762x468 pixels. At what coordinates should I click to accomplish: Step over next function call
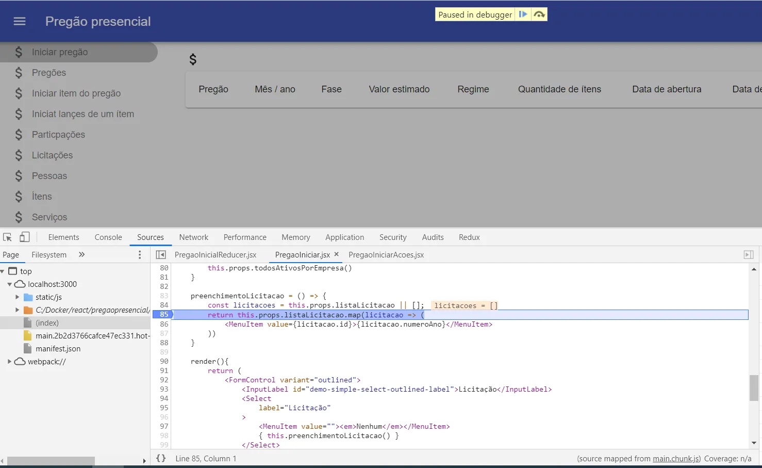click(539, 14)
